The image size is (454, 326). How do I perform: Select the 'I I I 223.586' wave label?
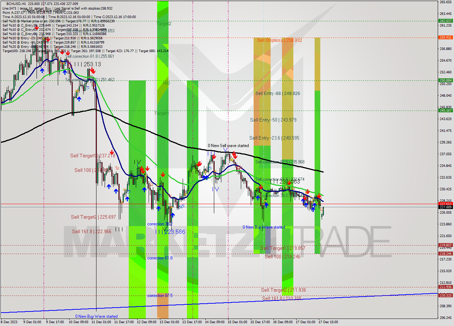170,232
